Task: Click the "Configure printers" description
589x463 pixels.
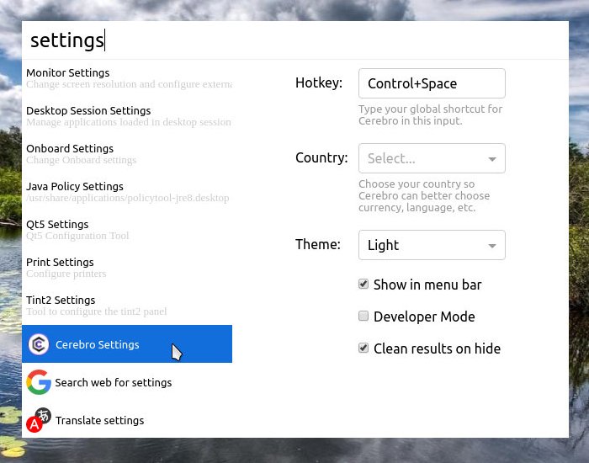Action: (66, 274)
